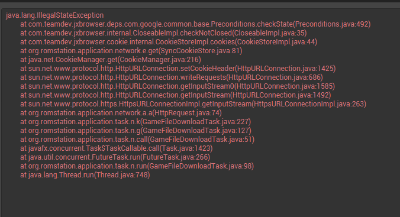Click the GameFileDownloadTask.java:227 trace line
Image resolution: width=400 pixels, height=217 pixels.
tap(136, 122)
